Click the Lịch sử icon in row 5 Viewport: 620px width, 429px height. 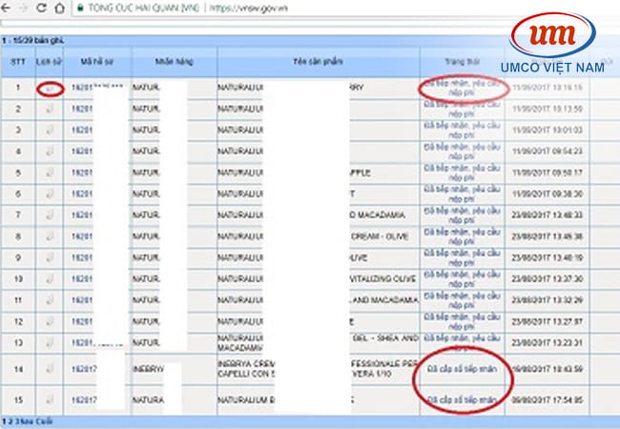(x=50, y=173)
